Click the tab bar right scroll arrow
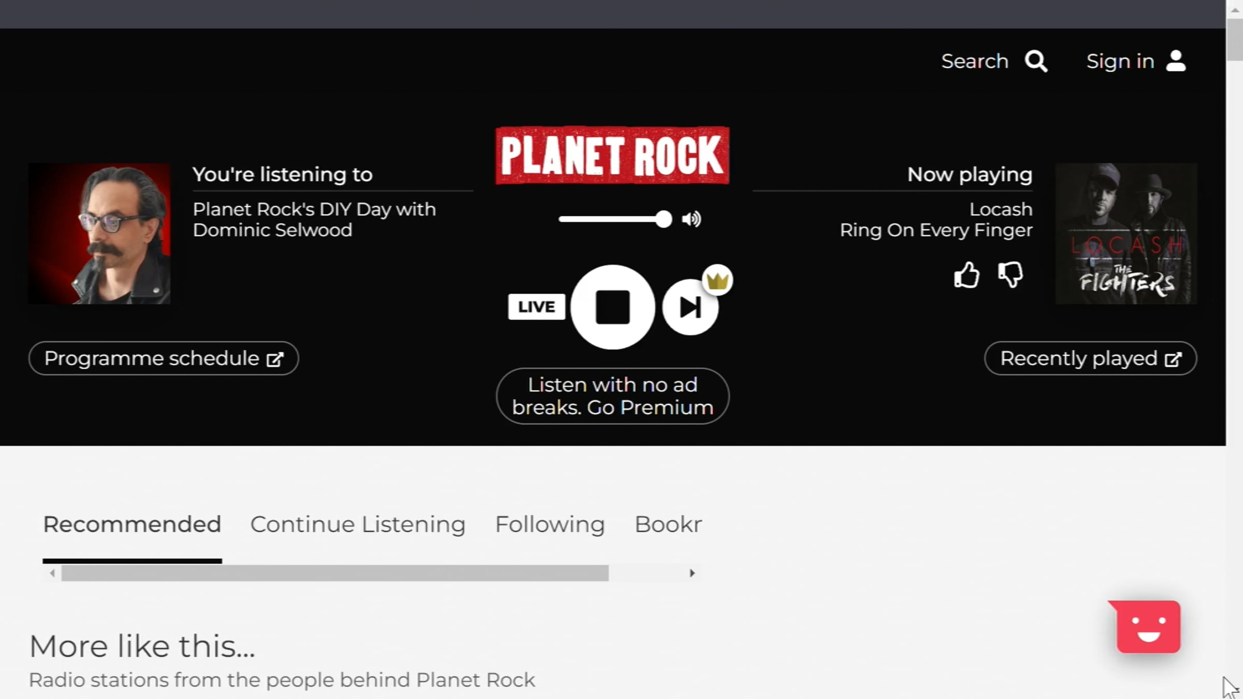Viewport: 1243px width, 699px height. pyautogui.click(x=692, y=573)
